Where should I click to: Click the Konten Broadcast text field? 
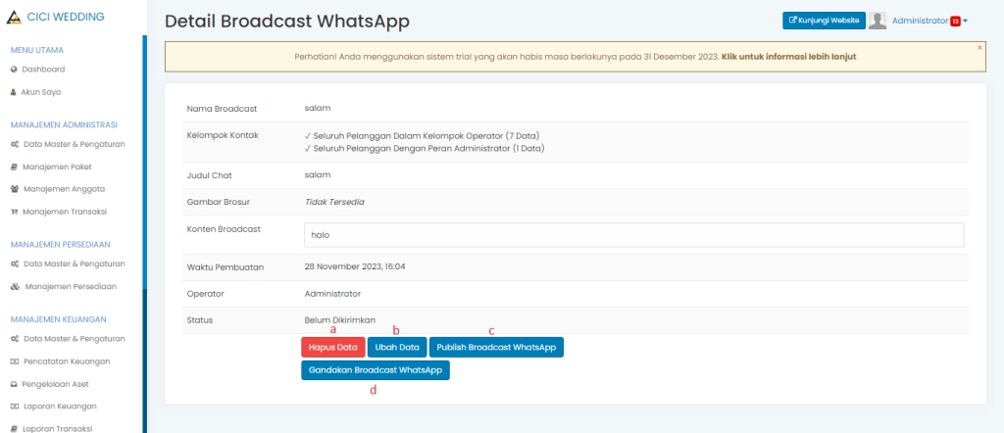pos(633,235)
